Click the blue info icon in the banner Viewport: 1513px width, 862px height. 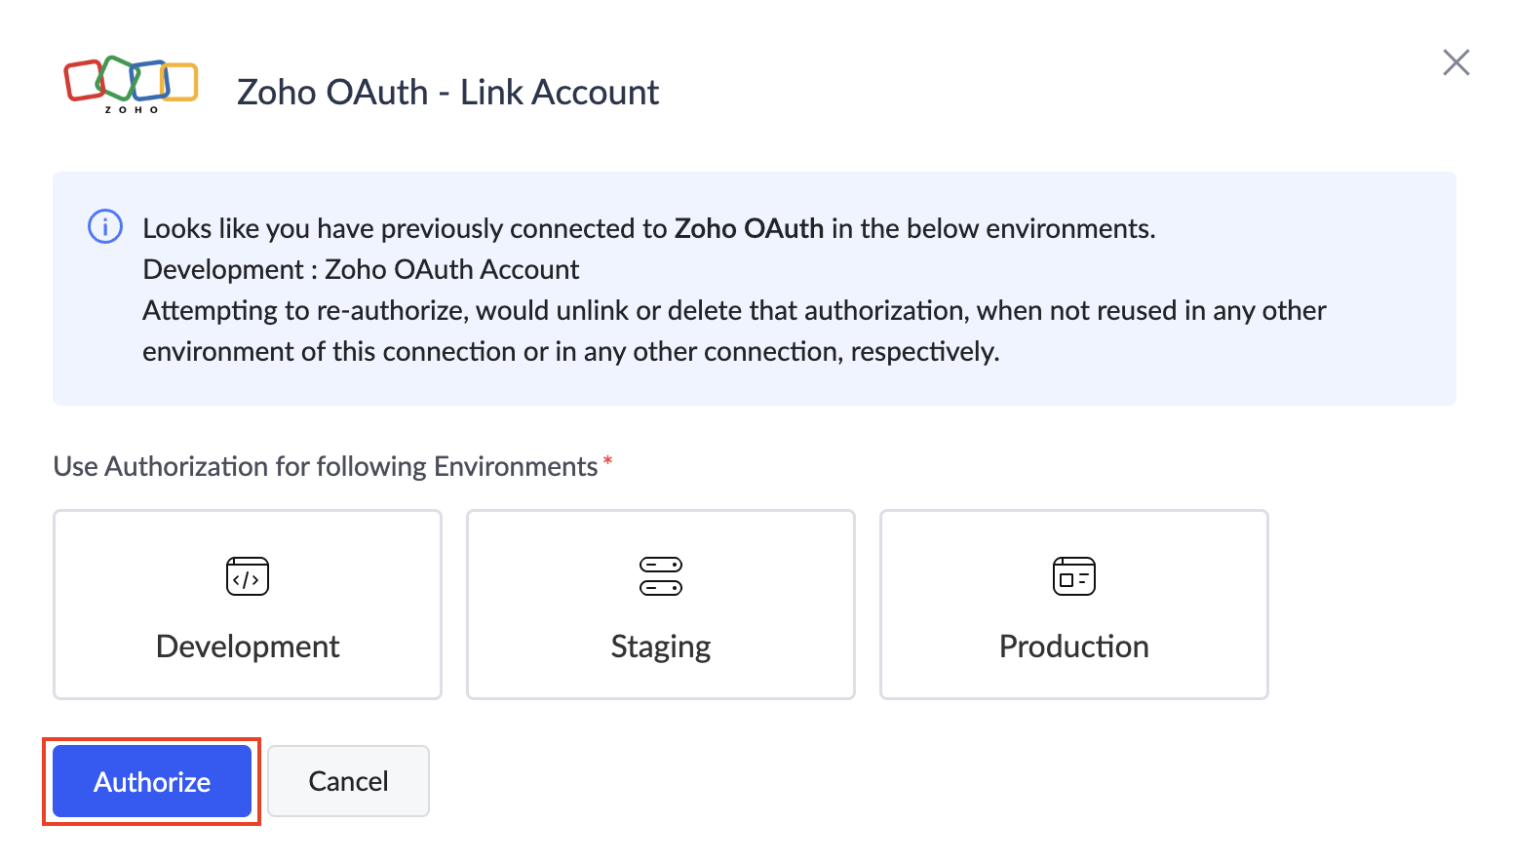(x=105, y=226)
